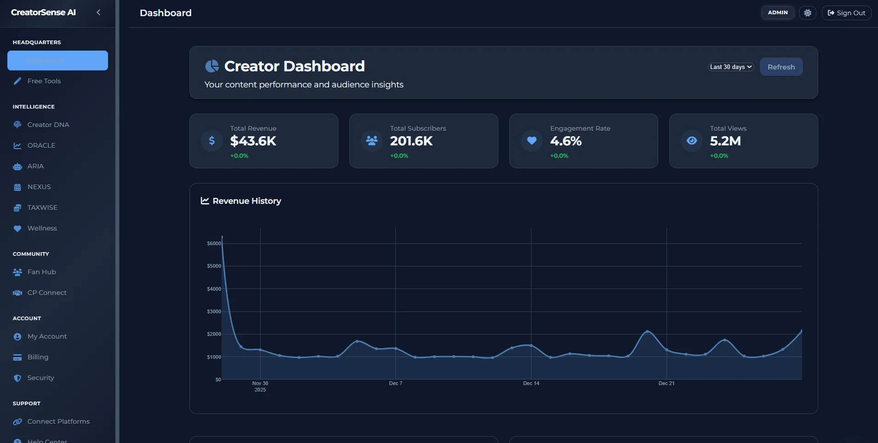Sign out using the Sign Out button
Image resolution: width=878 pixels, height=443 pixels.
click(846, 12)
